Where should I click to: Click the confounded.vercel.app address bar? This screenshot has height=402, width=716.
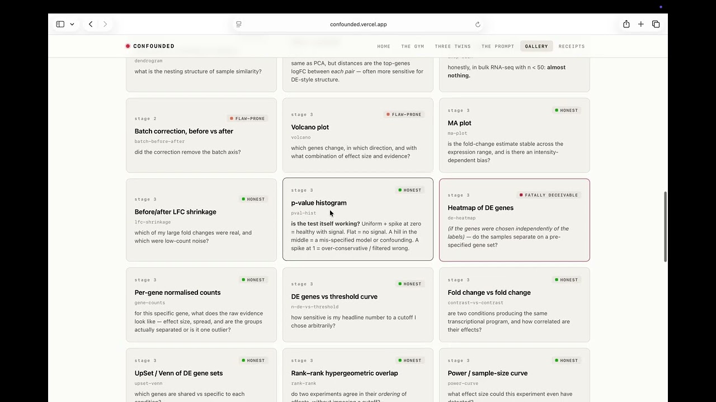point(358,24)
